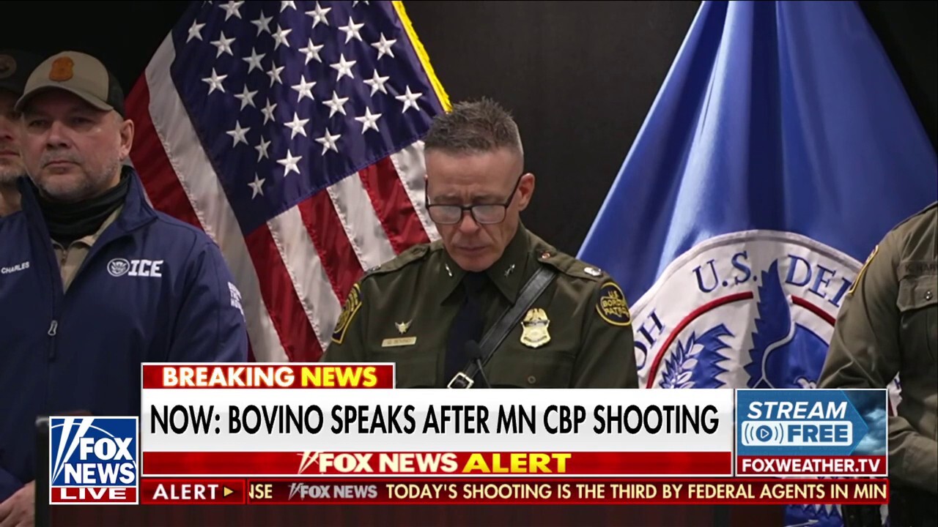
Task: Click the word LIVE under Fox News logo
Action: tap(94, 494)
